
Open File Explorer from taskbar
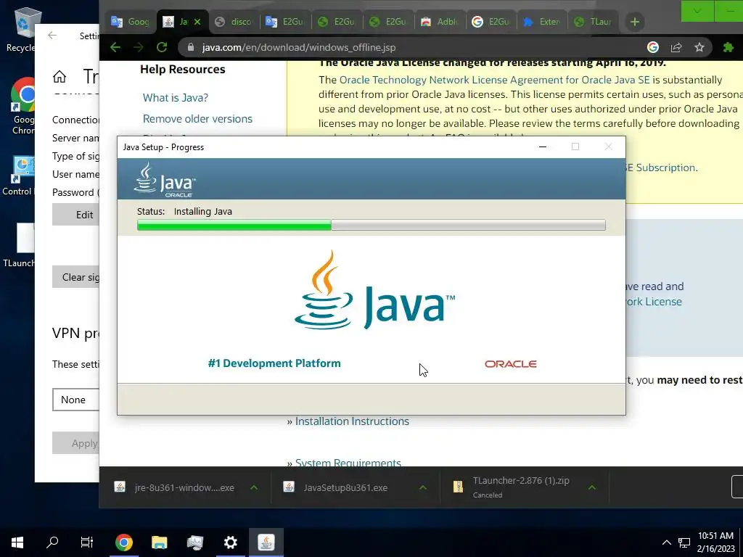[159, 542]
